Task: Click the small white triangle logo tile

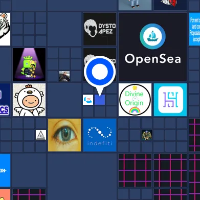Action: pyautogui.click(x=41, y=135)
